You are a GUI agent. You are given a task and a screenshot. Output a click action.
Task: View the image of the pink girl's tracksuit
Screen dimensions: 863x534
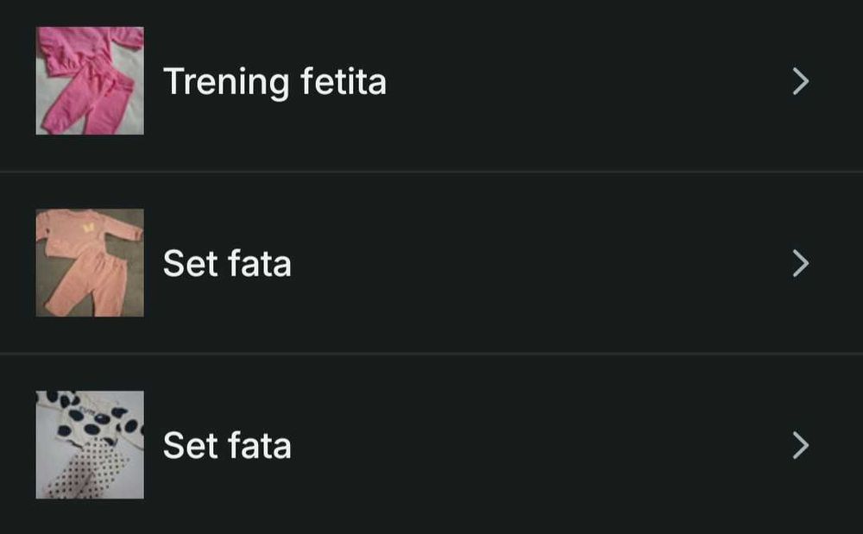pyautogui.click(x=90, y=81)
